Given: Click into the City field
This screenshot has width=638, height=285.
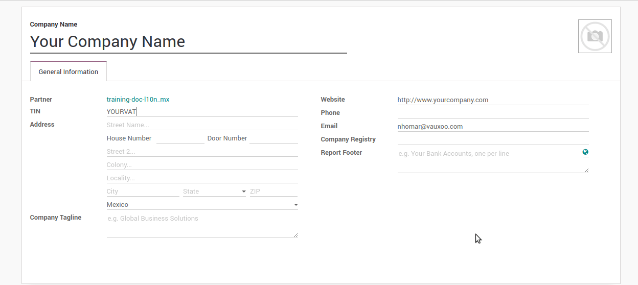Looking at the screenshot, I should (143, 192).
